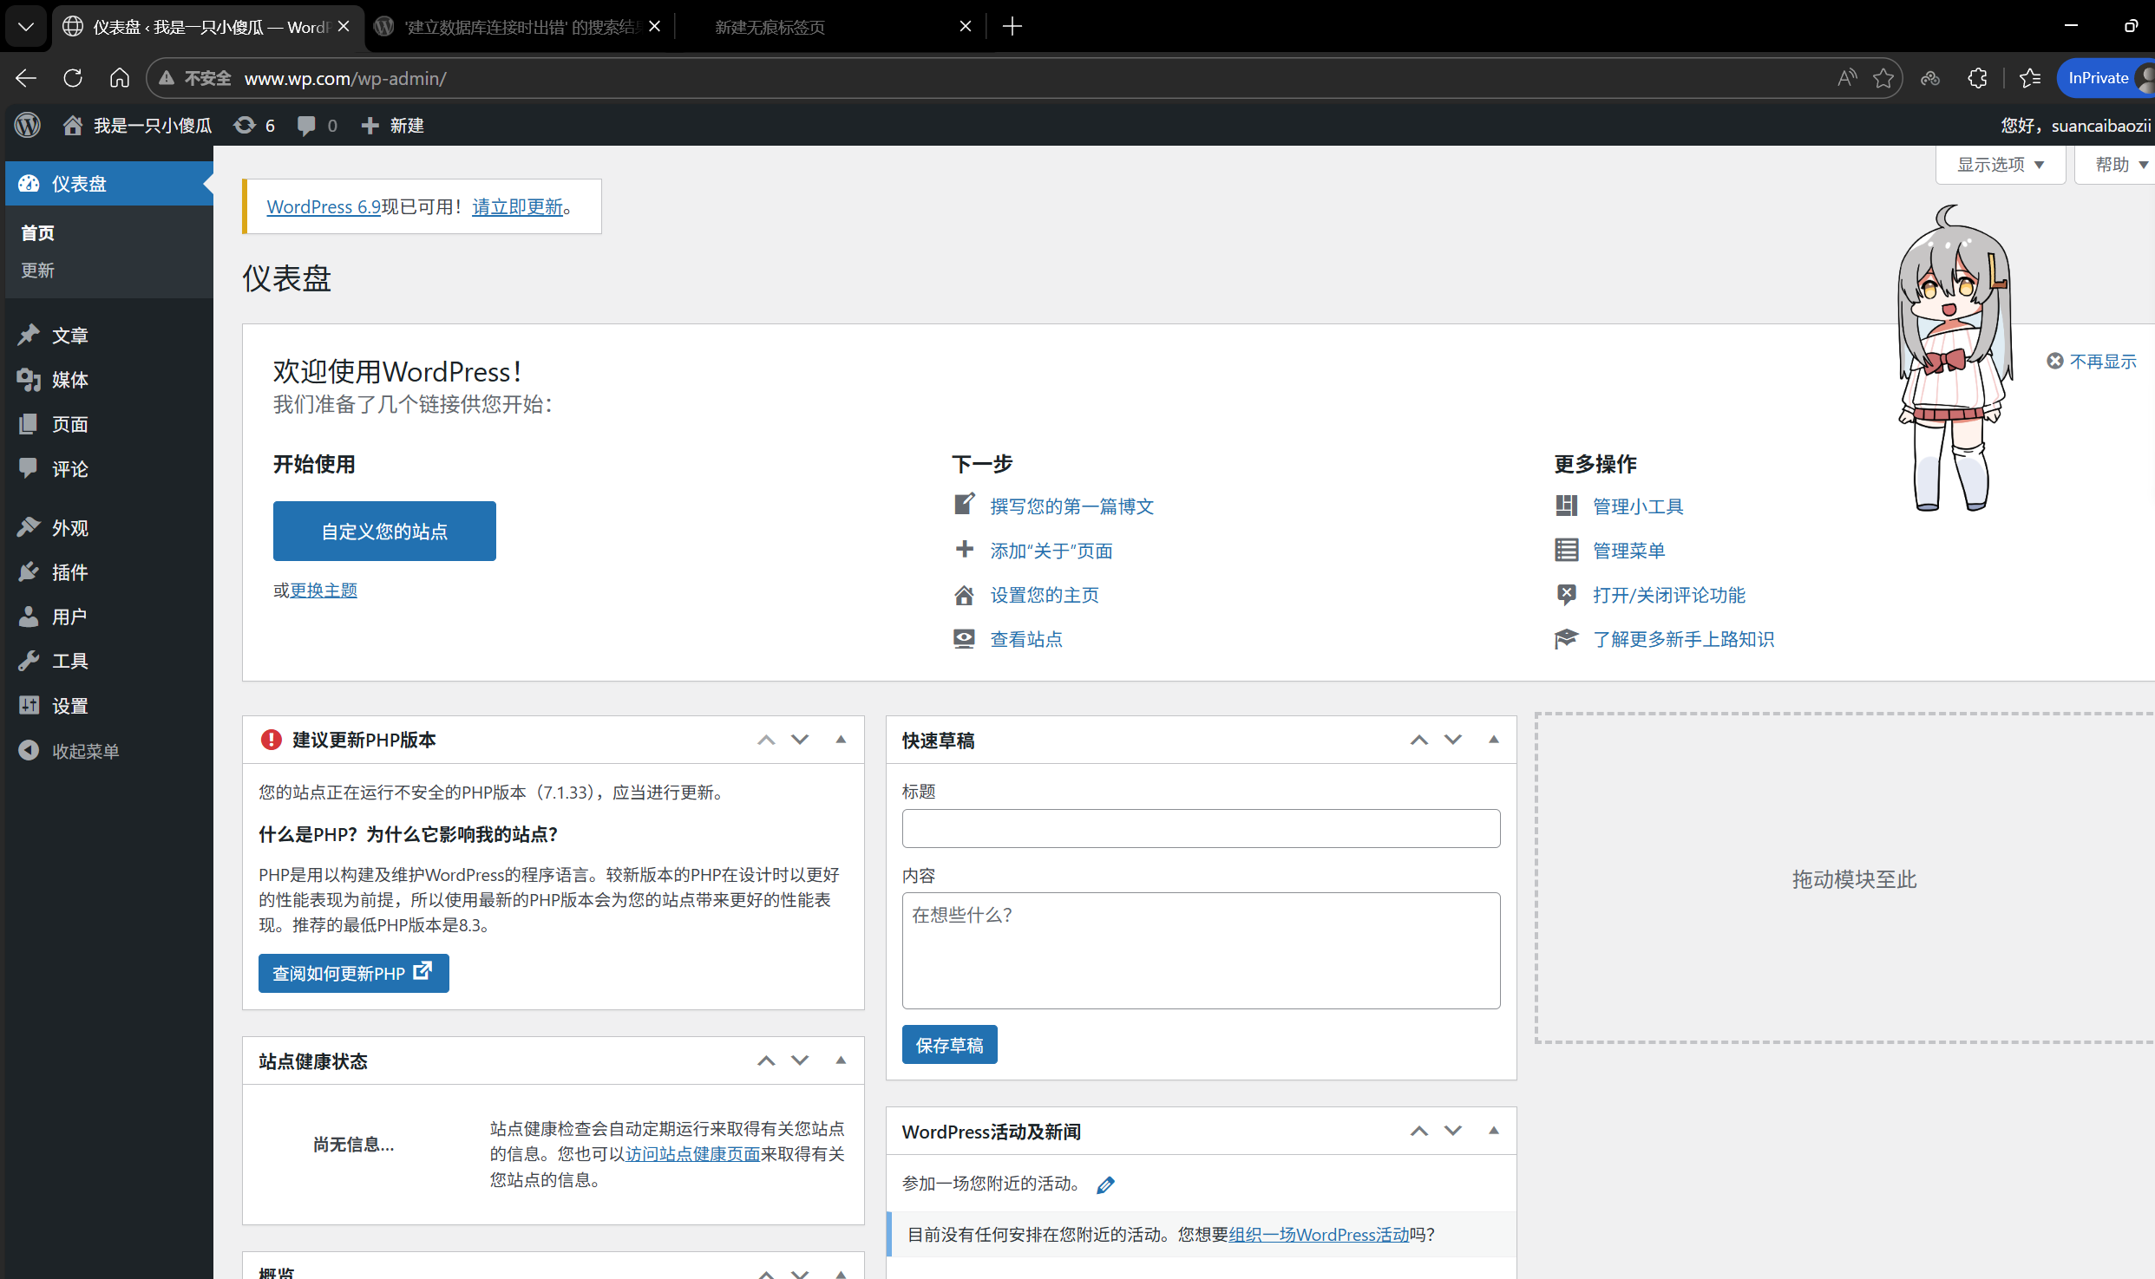Image resolution: width=2155 pixels, height=1279 pixels.
Task: Click the WordPress logo in admin bar
Action: [x=28, y=126]
